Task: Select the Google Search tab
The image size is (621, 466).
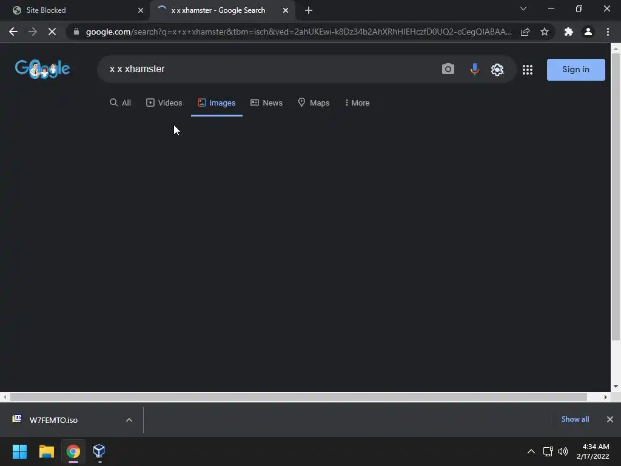Action: [223, 10]
